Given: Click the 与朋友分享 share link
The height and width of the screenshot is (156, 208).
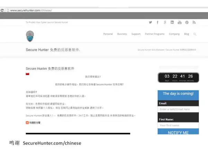Looking at the screenshot, I should coord(35,123).
